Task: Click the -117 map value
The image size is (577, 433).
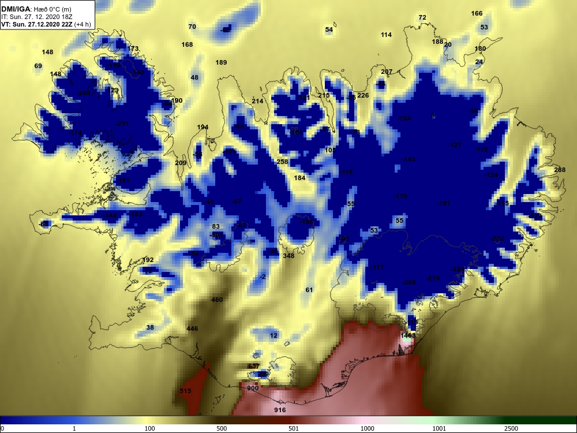Action: (x=377, y=267)
